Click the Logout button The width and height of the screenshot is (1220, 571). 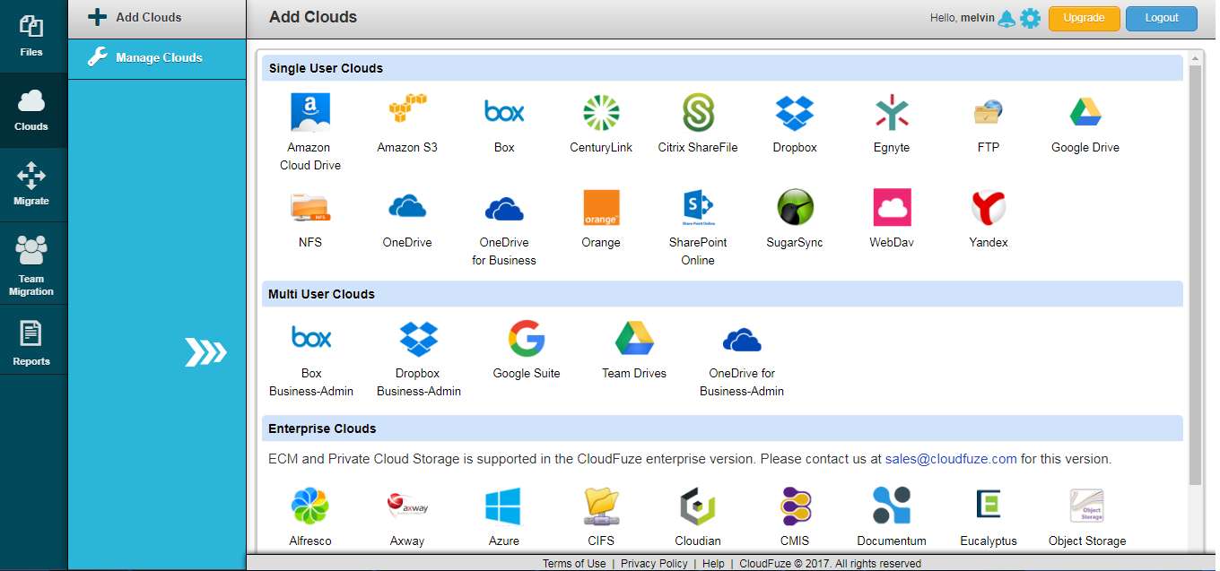(x=1162, y=18)
